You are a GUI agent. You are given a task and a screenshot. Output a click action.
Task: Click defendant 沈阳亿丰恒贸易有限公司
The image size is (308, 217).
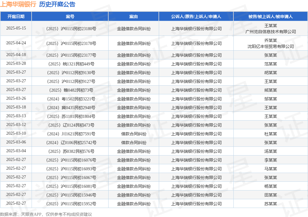(270, 46)
